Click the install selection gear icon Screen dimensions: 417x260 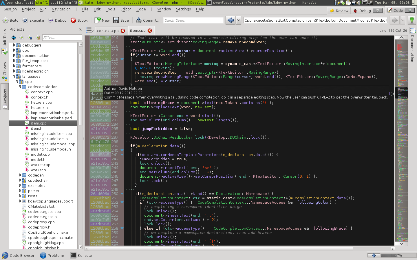(x=30, y=38)
